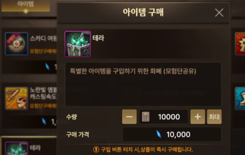Click the red item icon at right edge
Viewport: 245px width, 155px height.
click(x=240, y=44)
